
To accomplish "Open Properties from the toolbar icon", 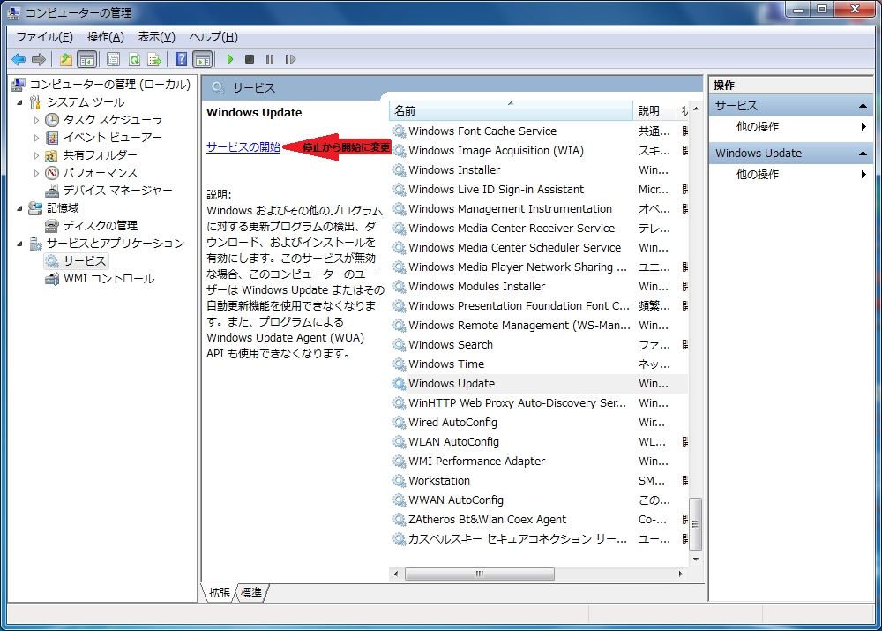I will click(x=114, y=59).
